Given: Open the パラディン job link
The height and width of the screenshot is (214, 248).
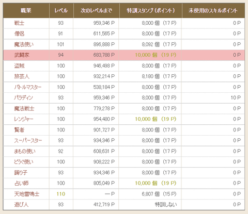Looking at the screenshot, I should [x=23, y=97].
